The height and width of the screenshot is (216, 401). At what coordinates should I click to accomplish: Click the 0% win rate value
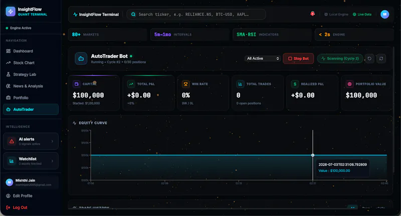(x=186, y=95)
